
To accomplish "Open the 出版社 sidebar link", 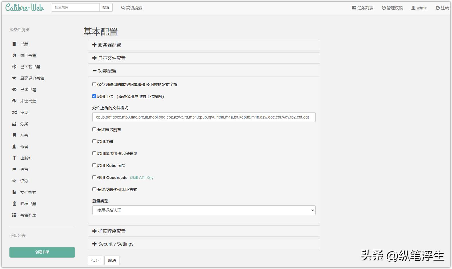I will [26, 158].
